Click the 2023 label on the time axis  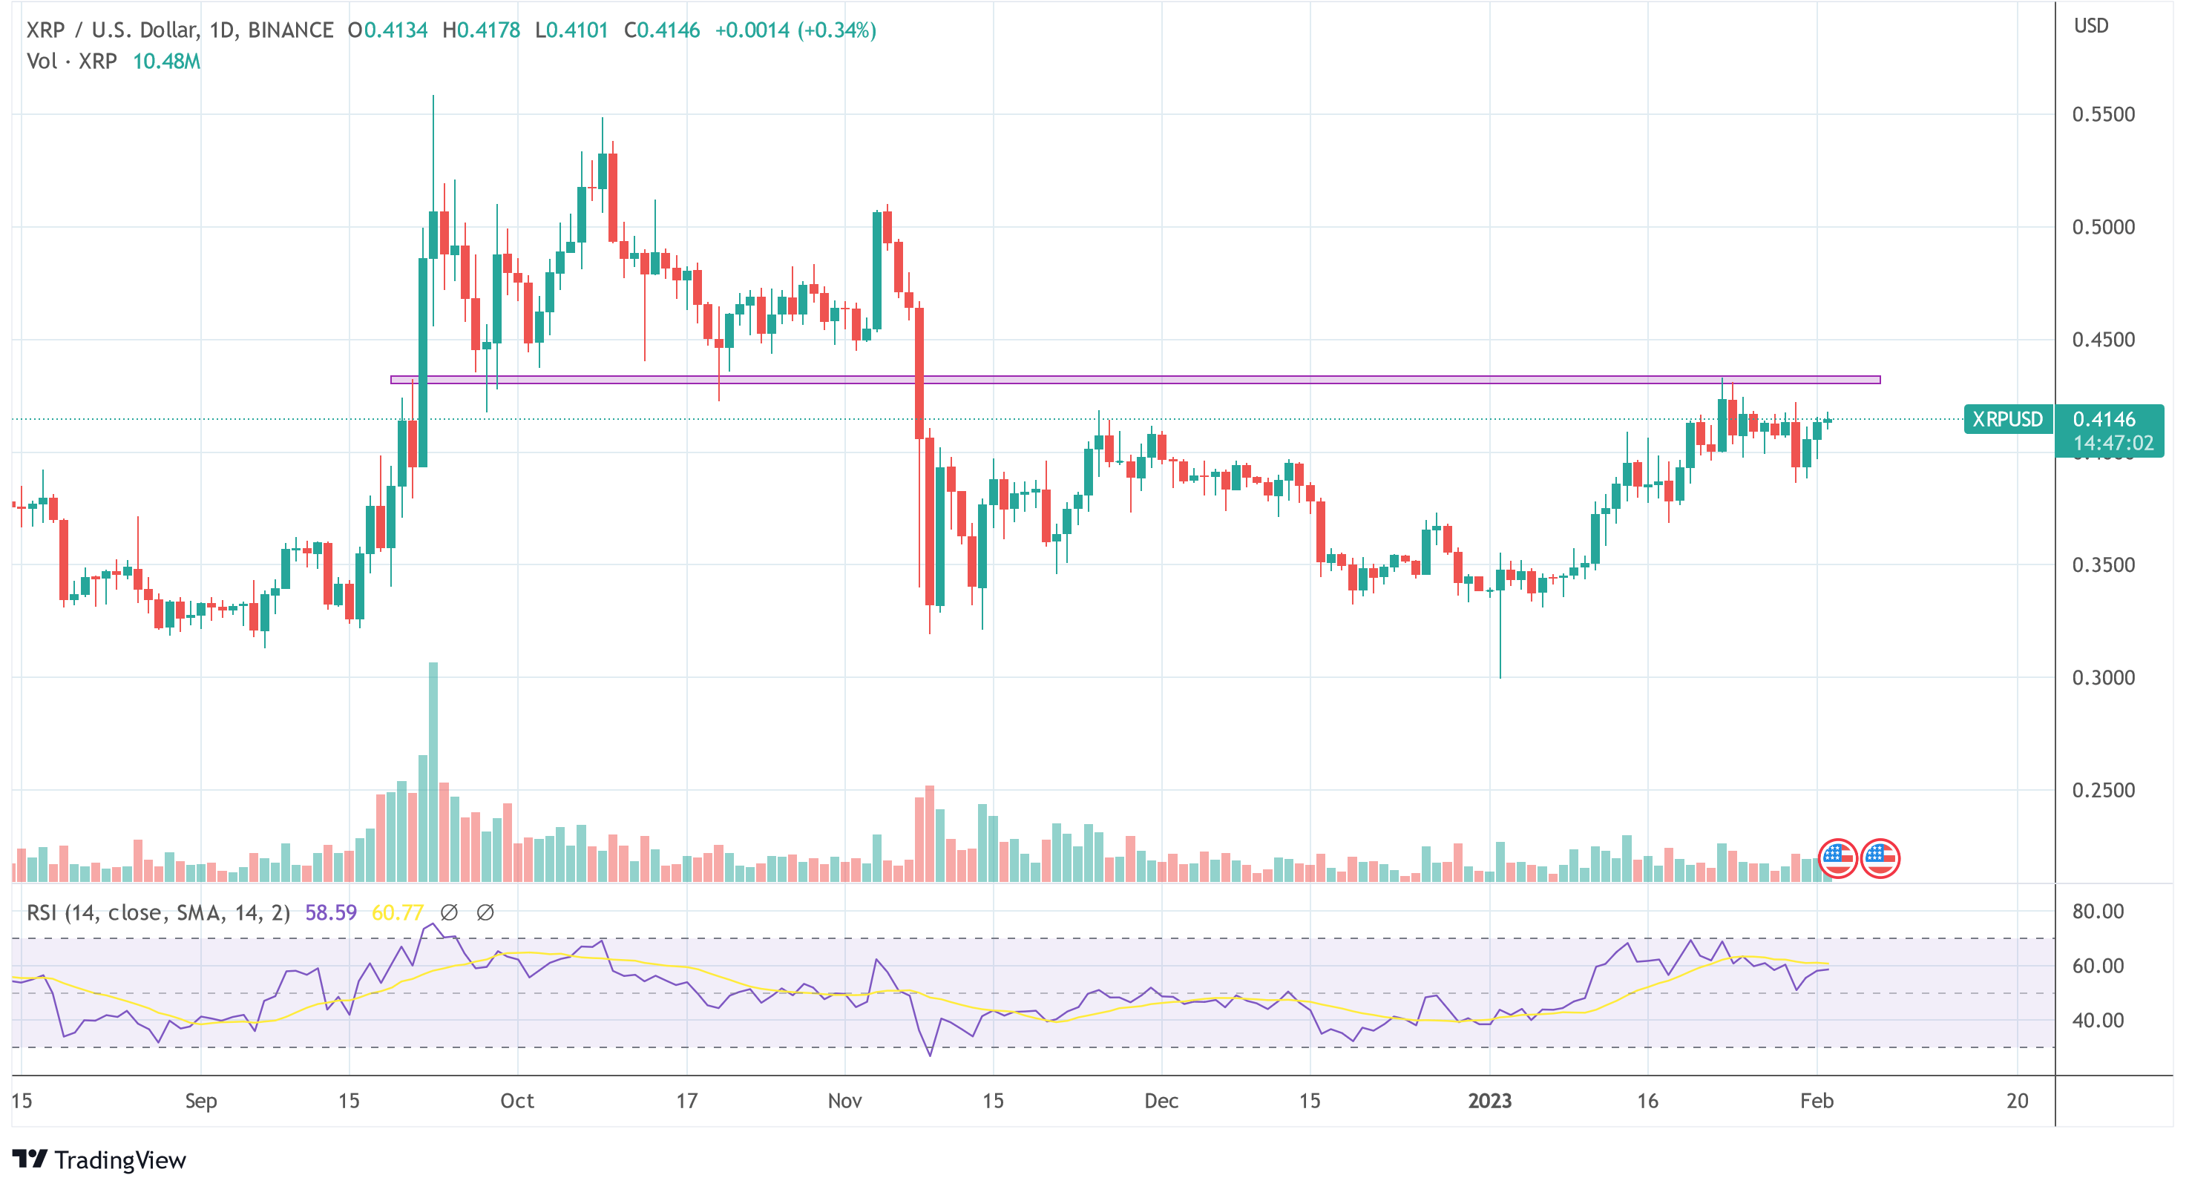click(1490, 1101)
